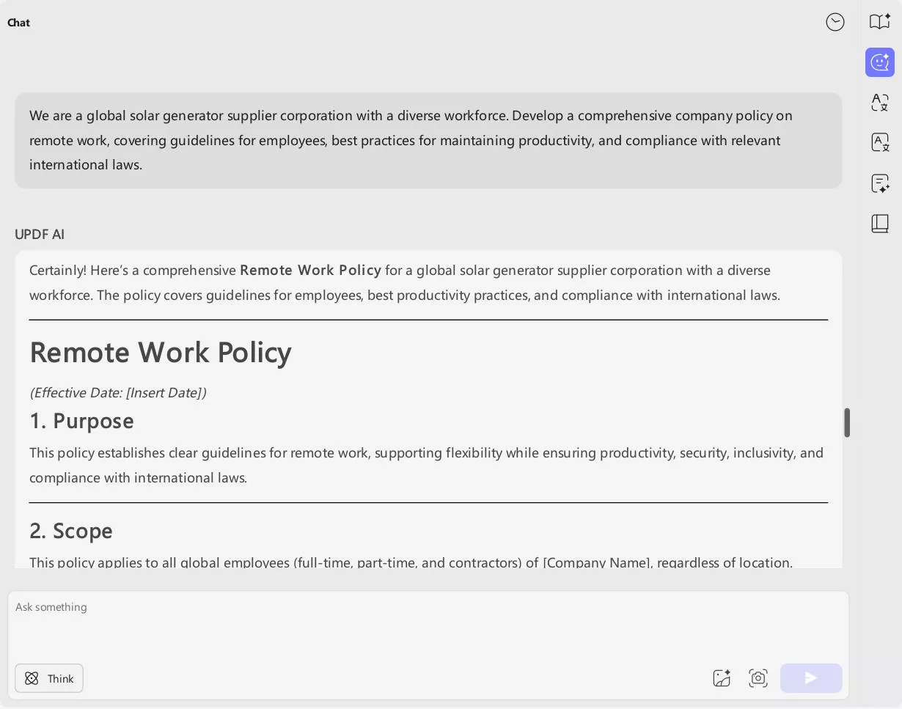Click the large "Remote Work Policy" heading
The image size is (902, 709).
[x=161, y=353]
